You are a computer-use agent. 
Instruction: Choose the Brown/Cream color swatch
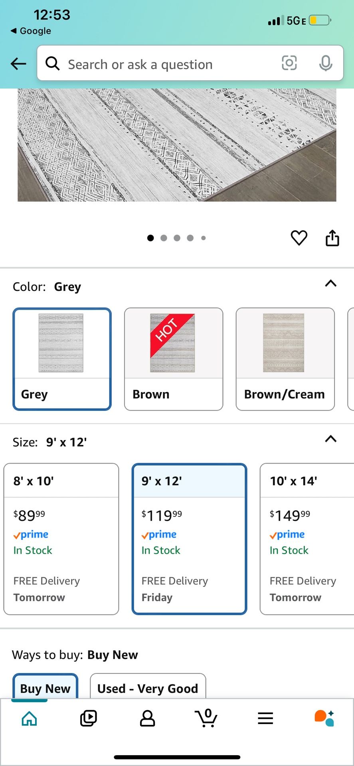pyautogui.click(x=285, y=359)
